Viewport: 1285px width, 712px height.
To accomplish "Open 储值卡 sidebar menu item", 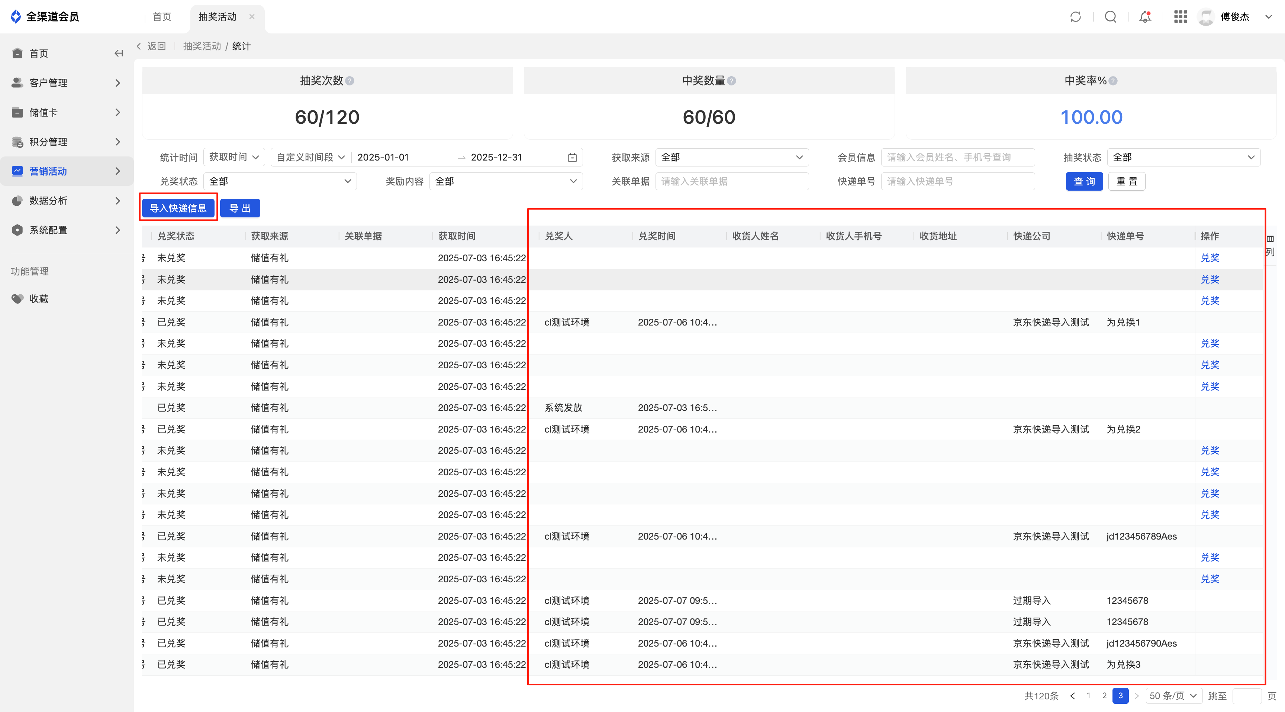I will [x=67, y=112].
